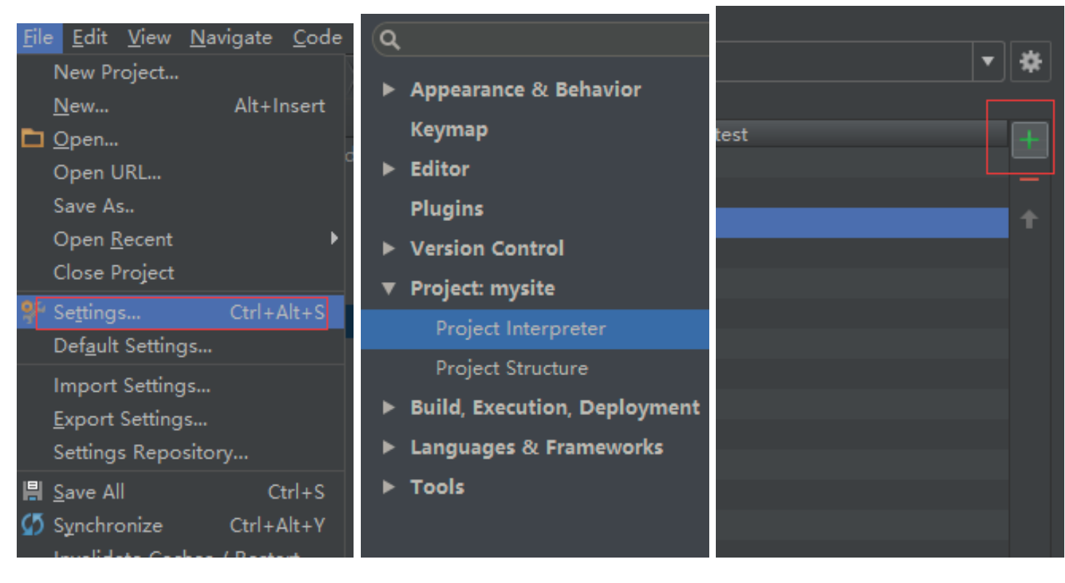Click the floppy disk Save All icon

coord(33,491)
